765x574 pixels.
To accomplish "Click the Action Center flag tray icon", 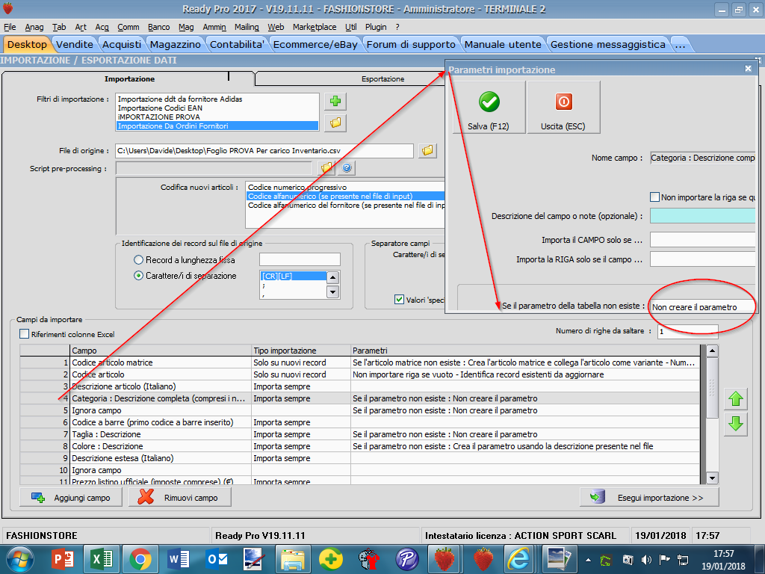I will [x=664, y=560].
